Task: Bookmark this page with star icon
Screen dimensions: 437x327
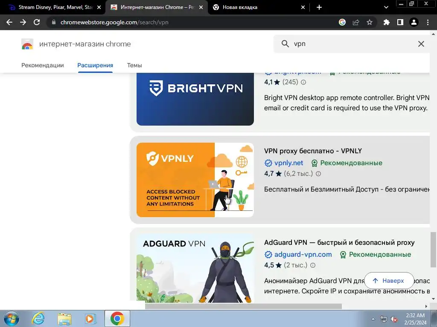Action: coord(370,22)
